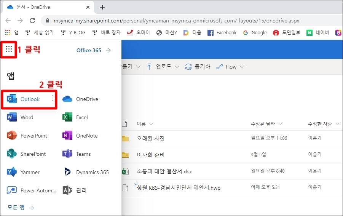Launch Word from the app list

[20, 117]
